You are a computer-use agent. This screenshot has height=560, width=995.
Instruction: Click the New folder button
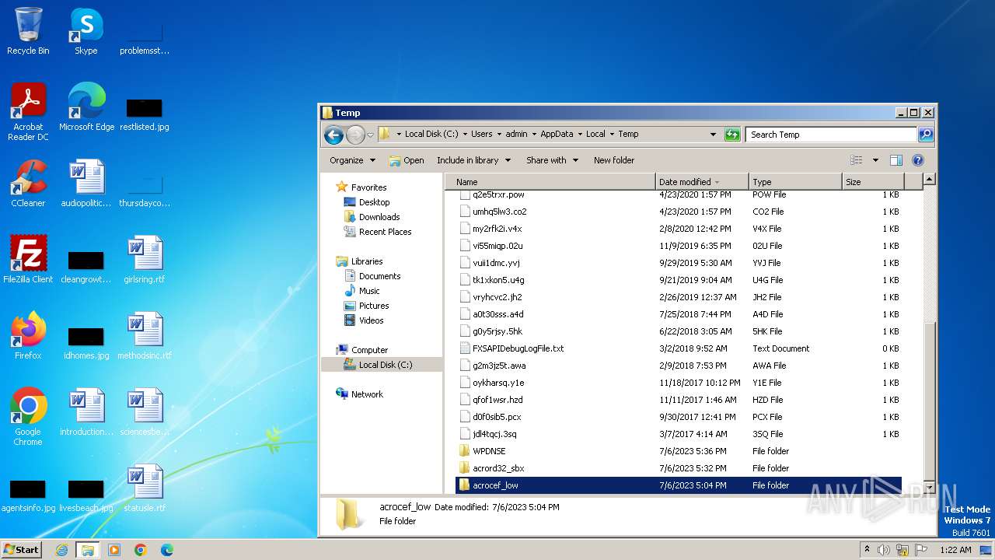tap(614, 160)
